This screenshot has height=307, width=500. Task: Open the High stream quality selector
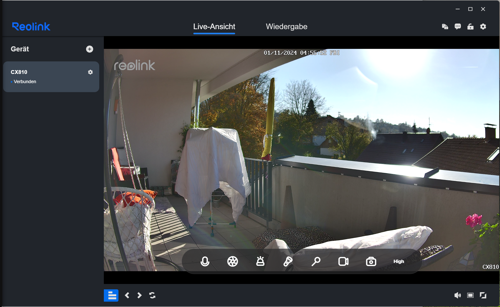pyautogui.click(x=399, y=261)
